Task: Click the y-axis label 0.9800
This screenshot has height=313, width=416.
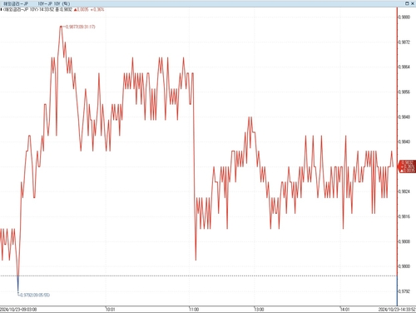Action: tap(404, 266)
